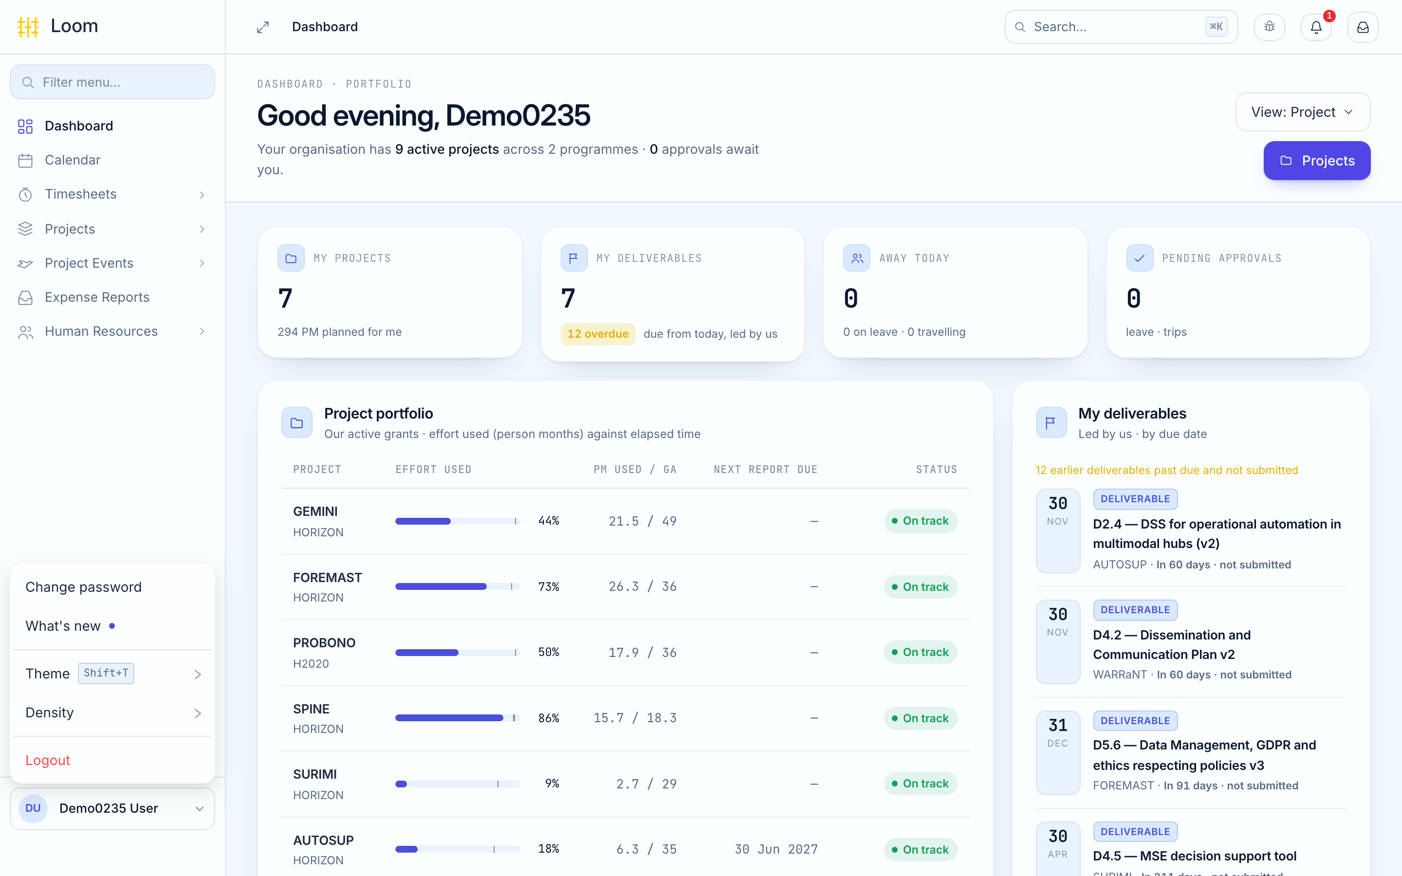
Task: Click the Project portfolio folder icon
Action: pyautogui.click(x=296, y=423)
